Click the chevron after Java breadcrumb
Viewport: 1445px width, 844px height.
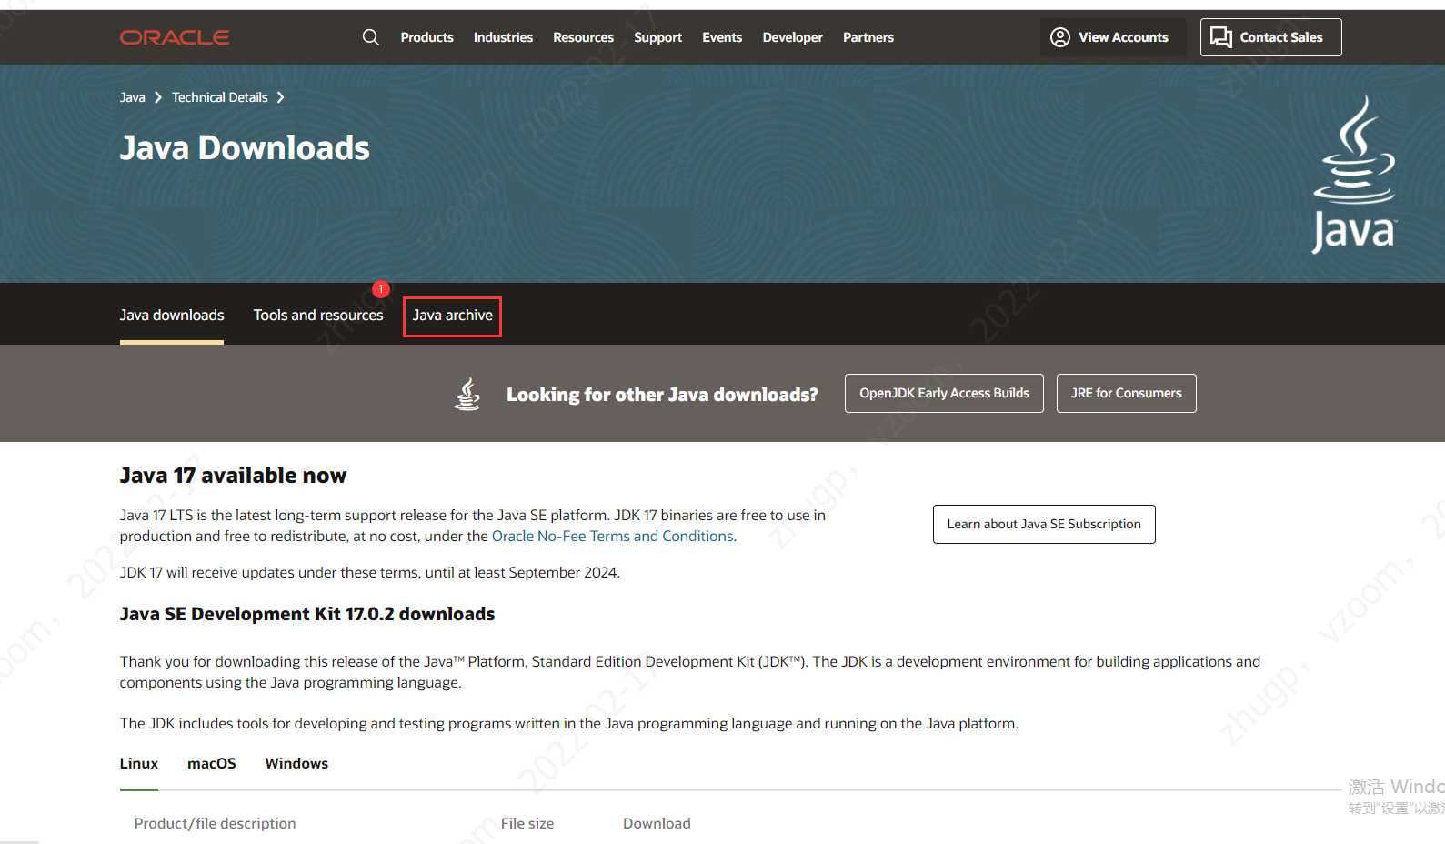[x=158, y=97]
